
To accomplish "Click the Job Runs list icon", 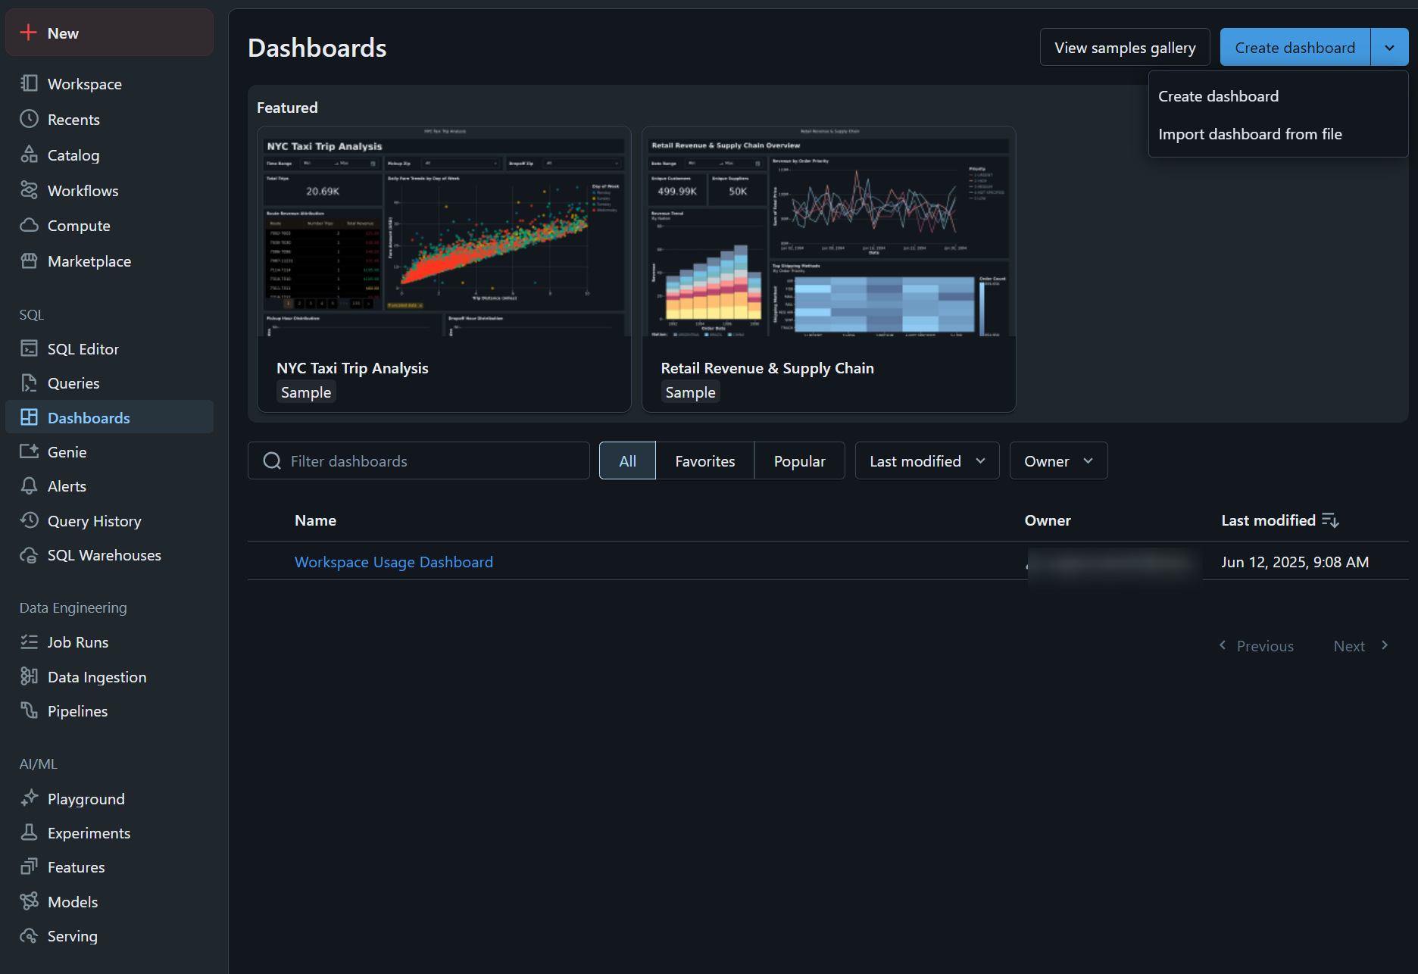I will (29, 642).
